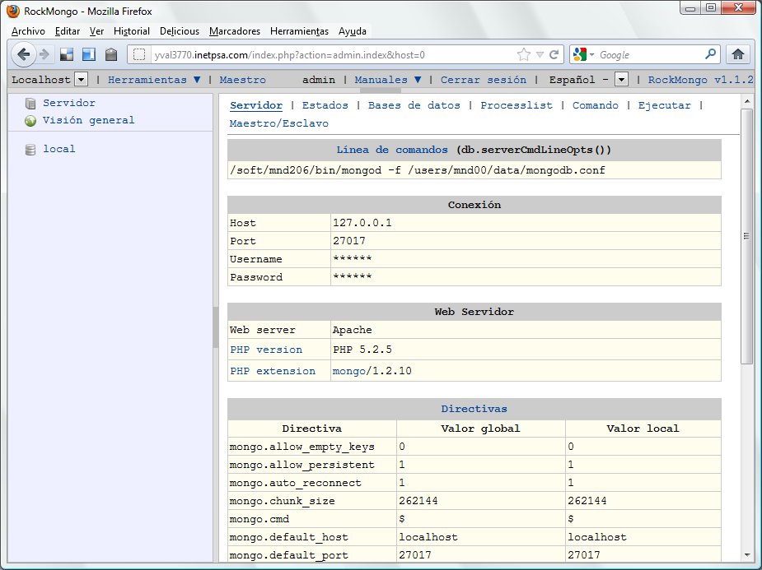Click the browser forward arrow
Image resolution: width=762 pixels, height=570 pixels.
(44, 54)
